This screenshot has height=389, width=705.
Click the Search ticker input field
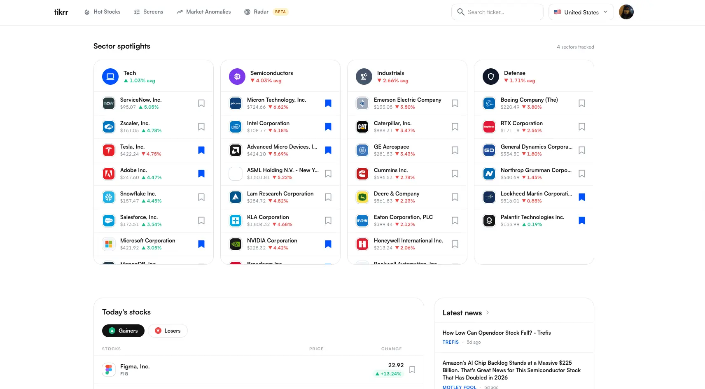pos(497,12)
